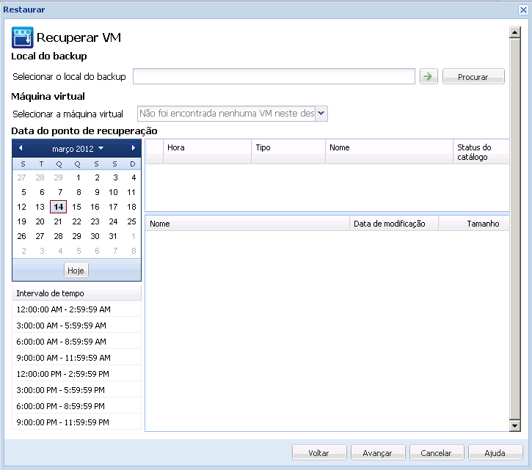Image resolution: width=532 pixels, height=470 pixels.
Task: Select day 14 in the calendar
Action: coord(58,207)
